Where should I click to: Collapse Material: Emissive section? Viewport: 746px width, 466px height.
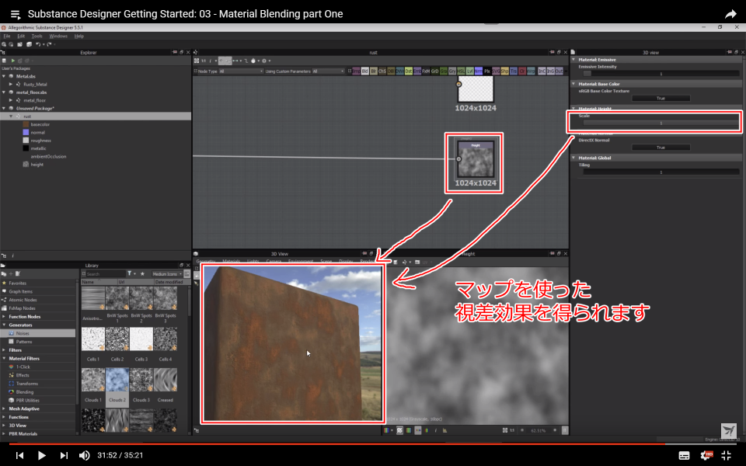[573, 60]
